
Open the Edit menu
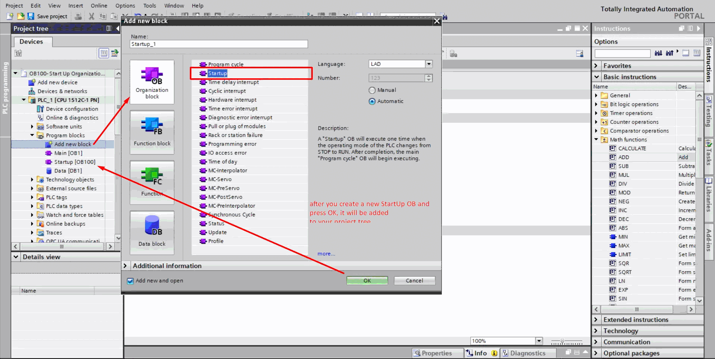point(36,6)
